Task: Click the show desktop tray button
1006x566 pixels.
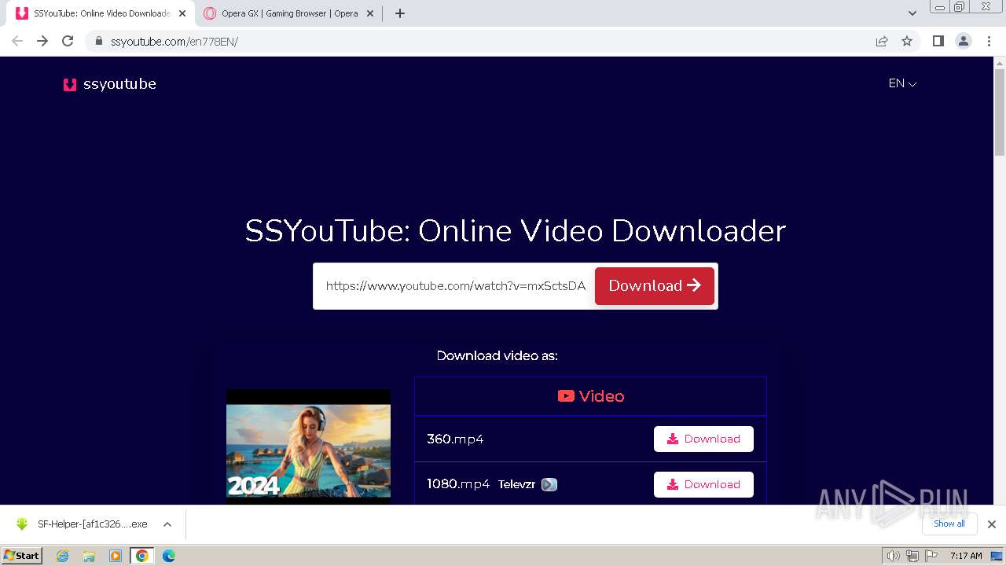Action: coord(997,556)
